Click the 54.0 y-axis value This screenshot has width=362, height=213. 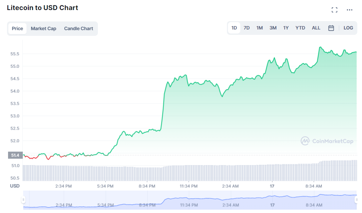[15, 91]
